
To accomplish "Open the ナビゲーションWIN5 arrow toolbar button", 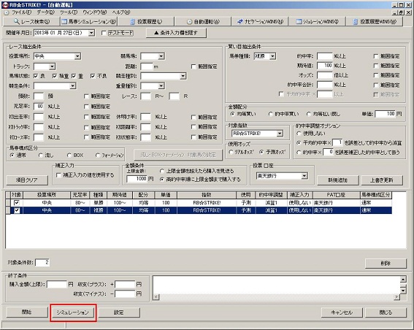I will tap(260, 22).
